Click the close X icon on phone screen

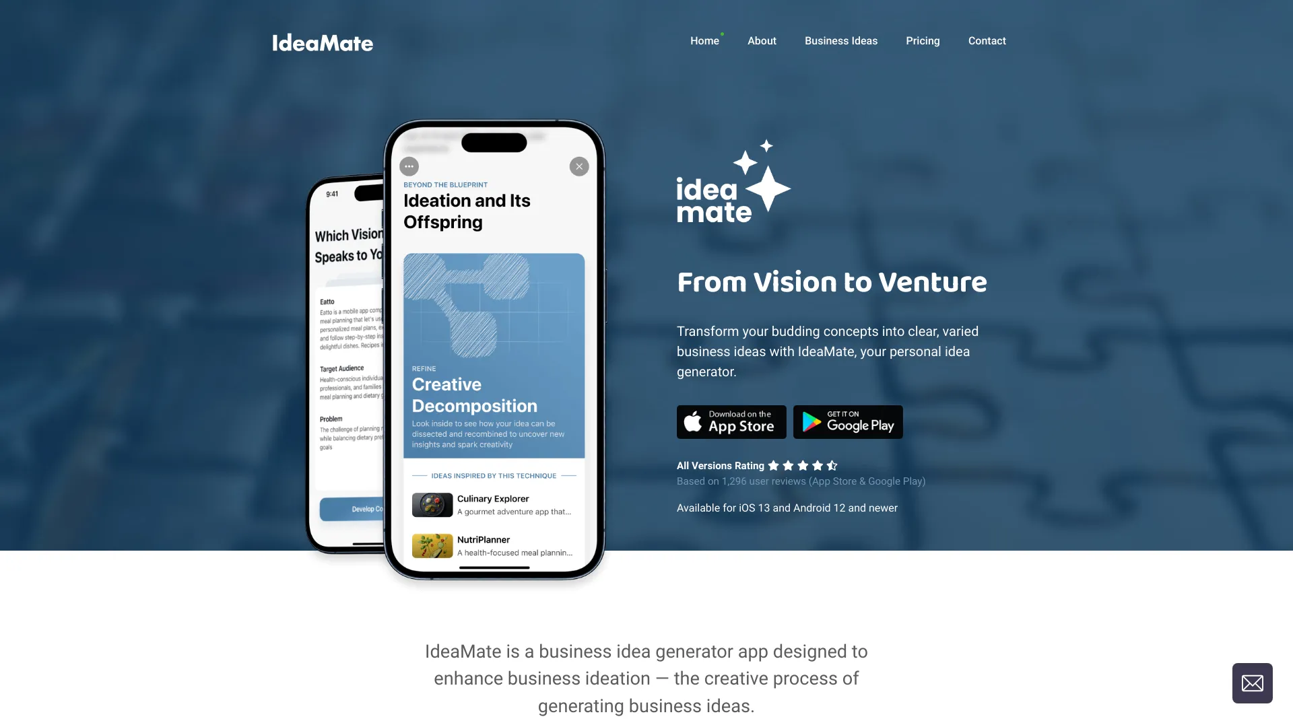tap(578, 166)
